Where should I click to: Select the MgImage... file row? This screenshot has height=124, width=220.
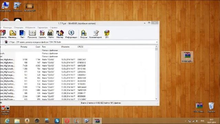pyautogui.click(x=44, y=75)
